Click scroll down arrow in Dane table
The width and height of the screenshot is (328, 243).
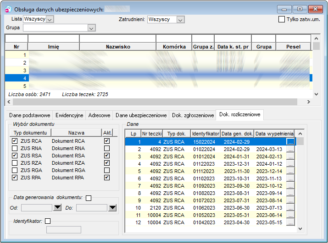(x=300, y=229)
